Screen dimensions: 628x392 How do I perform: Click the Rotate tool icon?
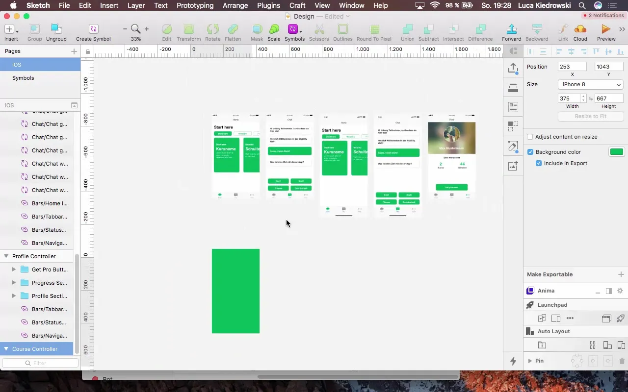pyautogui.click(x=212, y=29)
